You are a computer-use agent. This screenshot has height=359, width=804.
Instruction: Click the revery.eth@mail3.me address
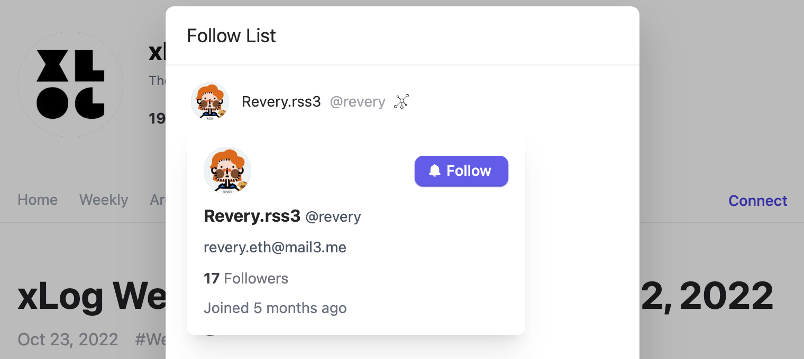275,247
